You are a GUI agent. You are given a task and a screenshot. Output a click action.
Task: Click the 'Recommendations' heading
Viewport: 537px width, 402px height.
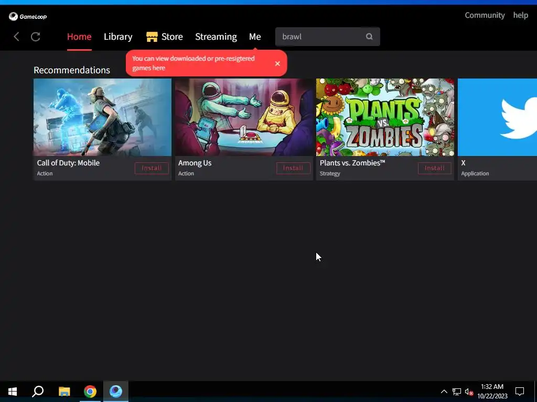point(71,70)
